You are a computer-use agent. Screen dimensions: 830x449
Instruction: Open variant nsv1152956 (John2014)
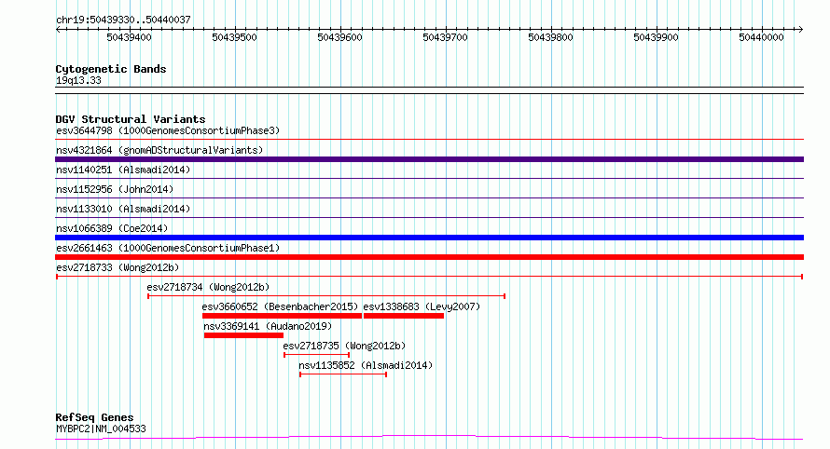(115, 189)
